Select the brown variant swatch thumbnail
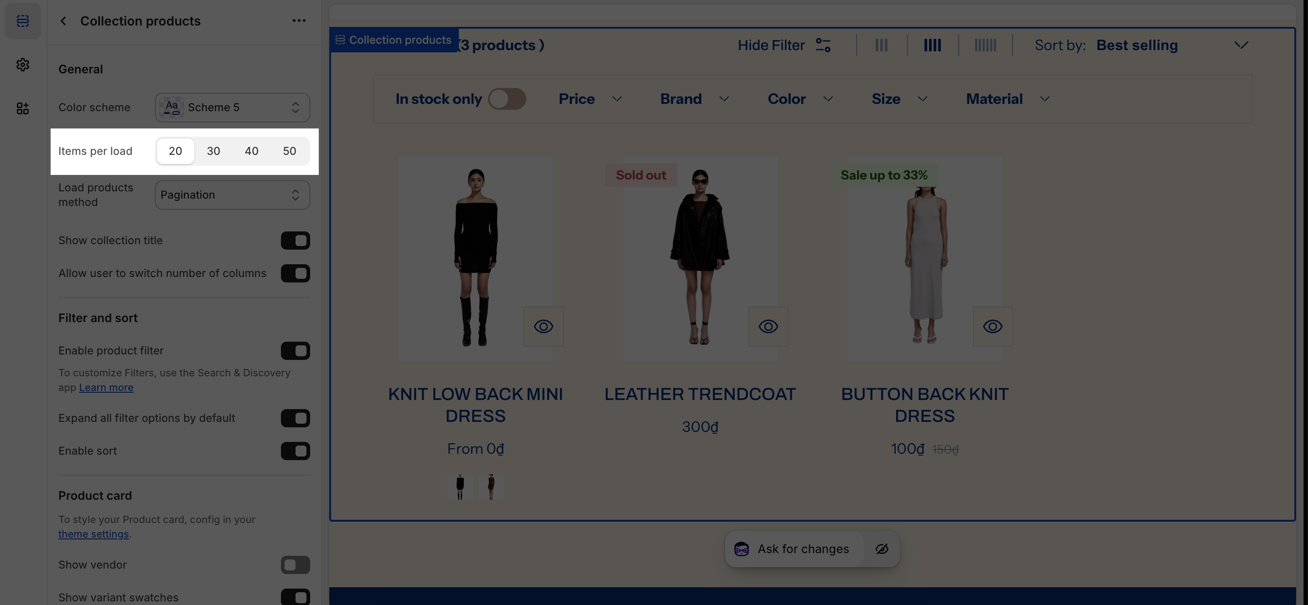Image resolution: width=1308 pixels, height=605 pixels. tap(491, 487)
